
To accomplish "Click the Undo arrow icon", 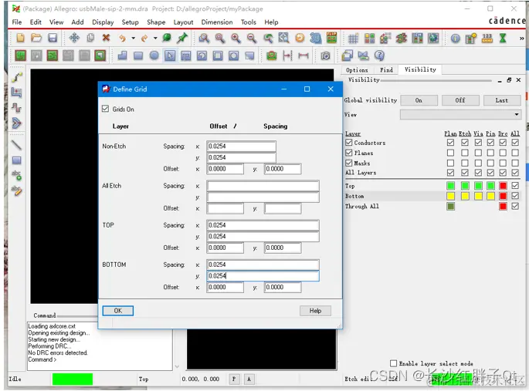I will [122, 38].
